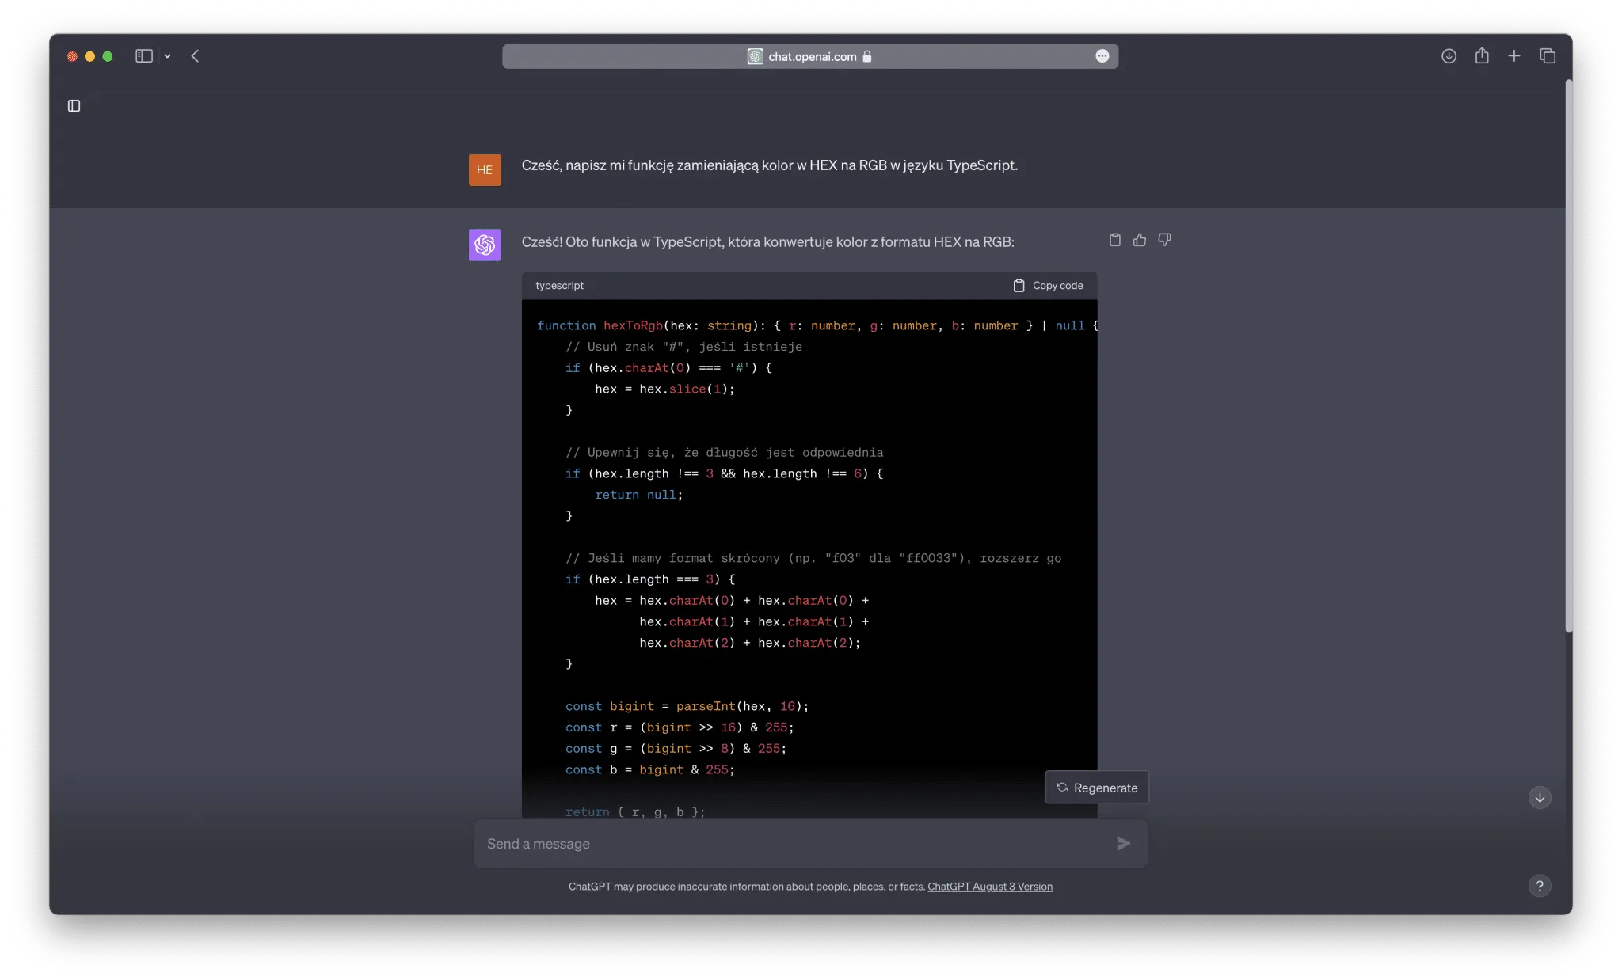Click the const b = bigint & 255 line
Image resolution: width=1622 pixels, height=980 pixels.
pos(649,770)
